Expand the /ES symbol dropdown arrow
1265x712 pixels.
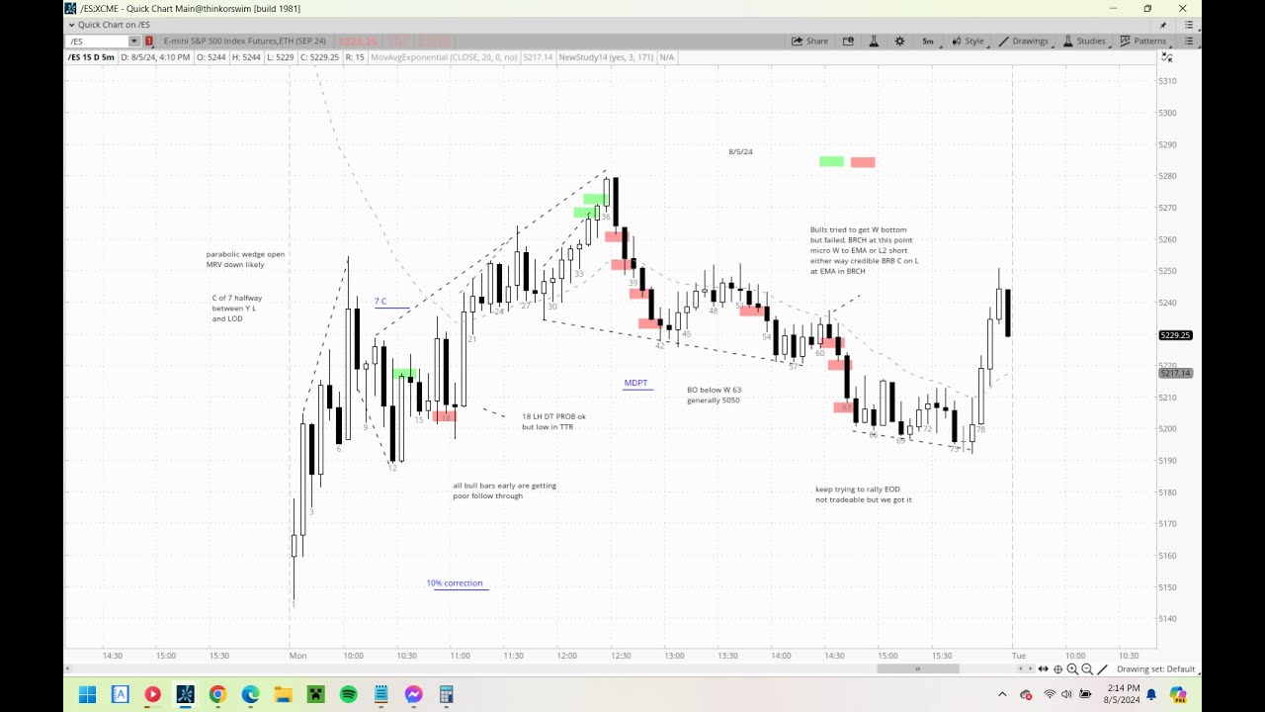[x=134, y=42]
